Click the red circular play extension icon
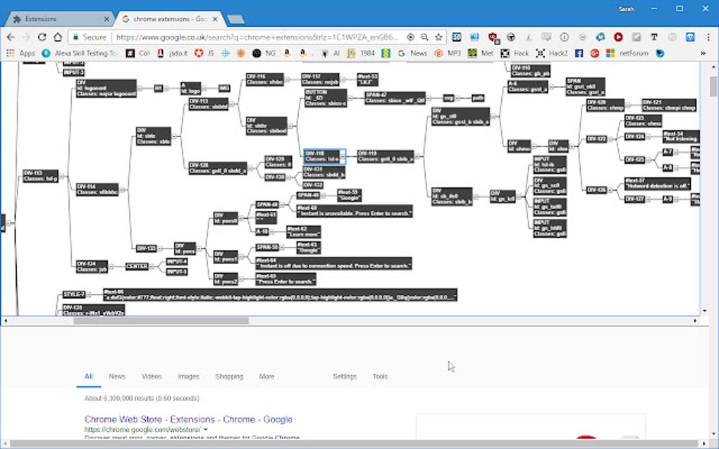This screenshot has height=449, width=719. tap(619, 36)
